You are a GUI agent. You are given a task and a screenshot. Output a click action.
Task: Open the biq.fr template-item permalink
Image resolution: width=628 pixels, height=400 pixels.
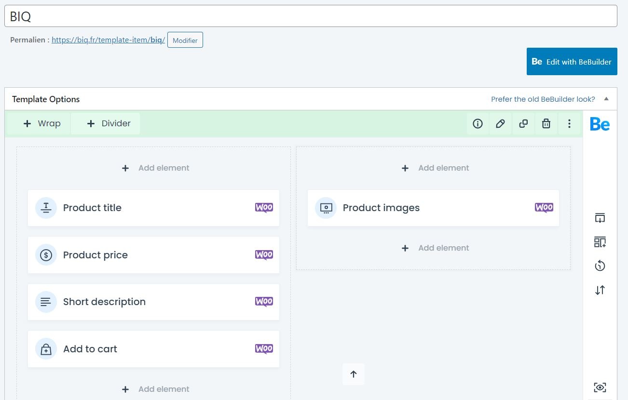tap(108, 40)
